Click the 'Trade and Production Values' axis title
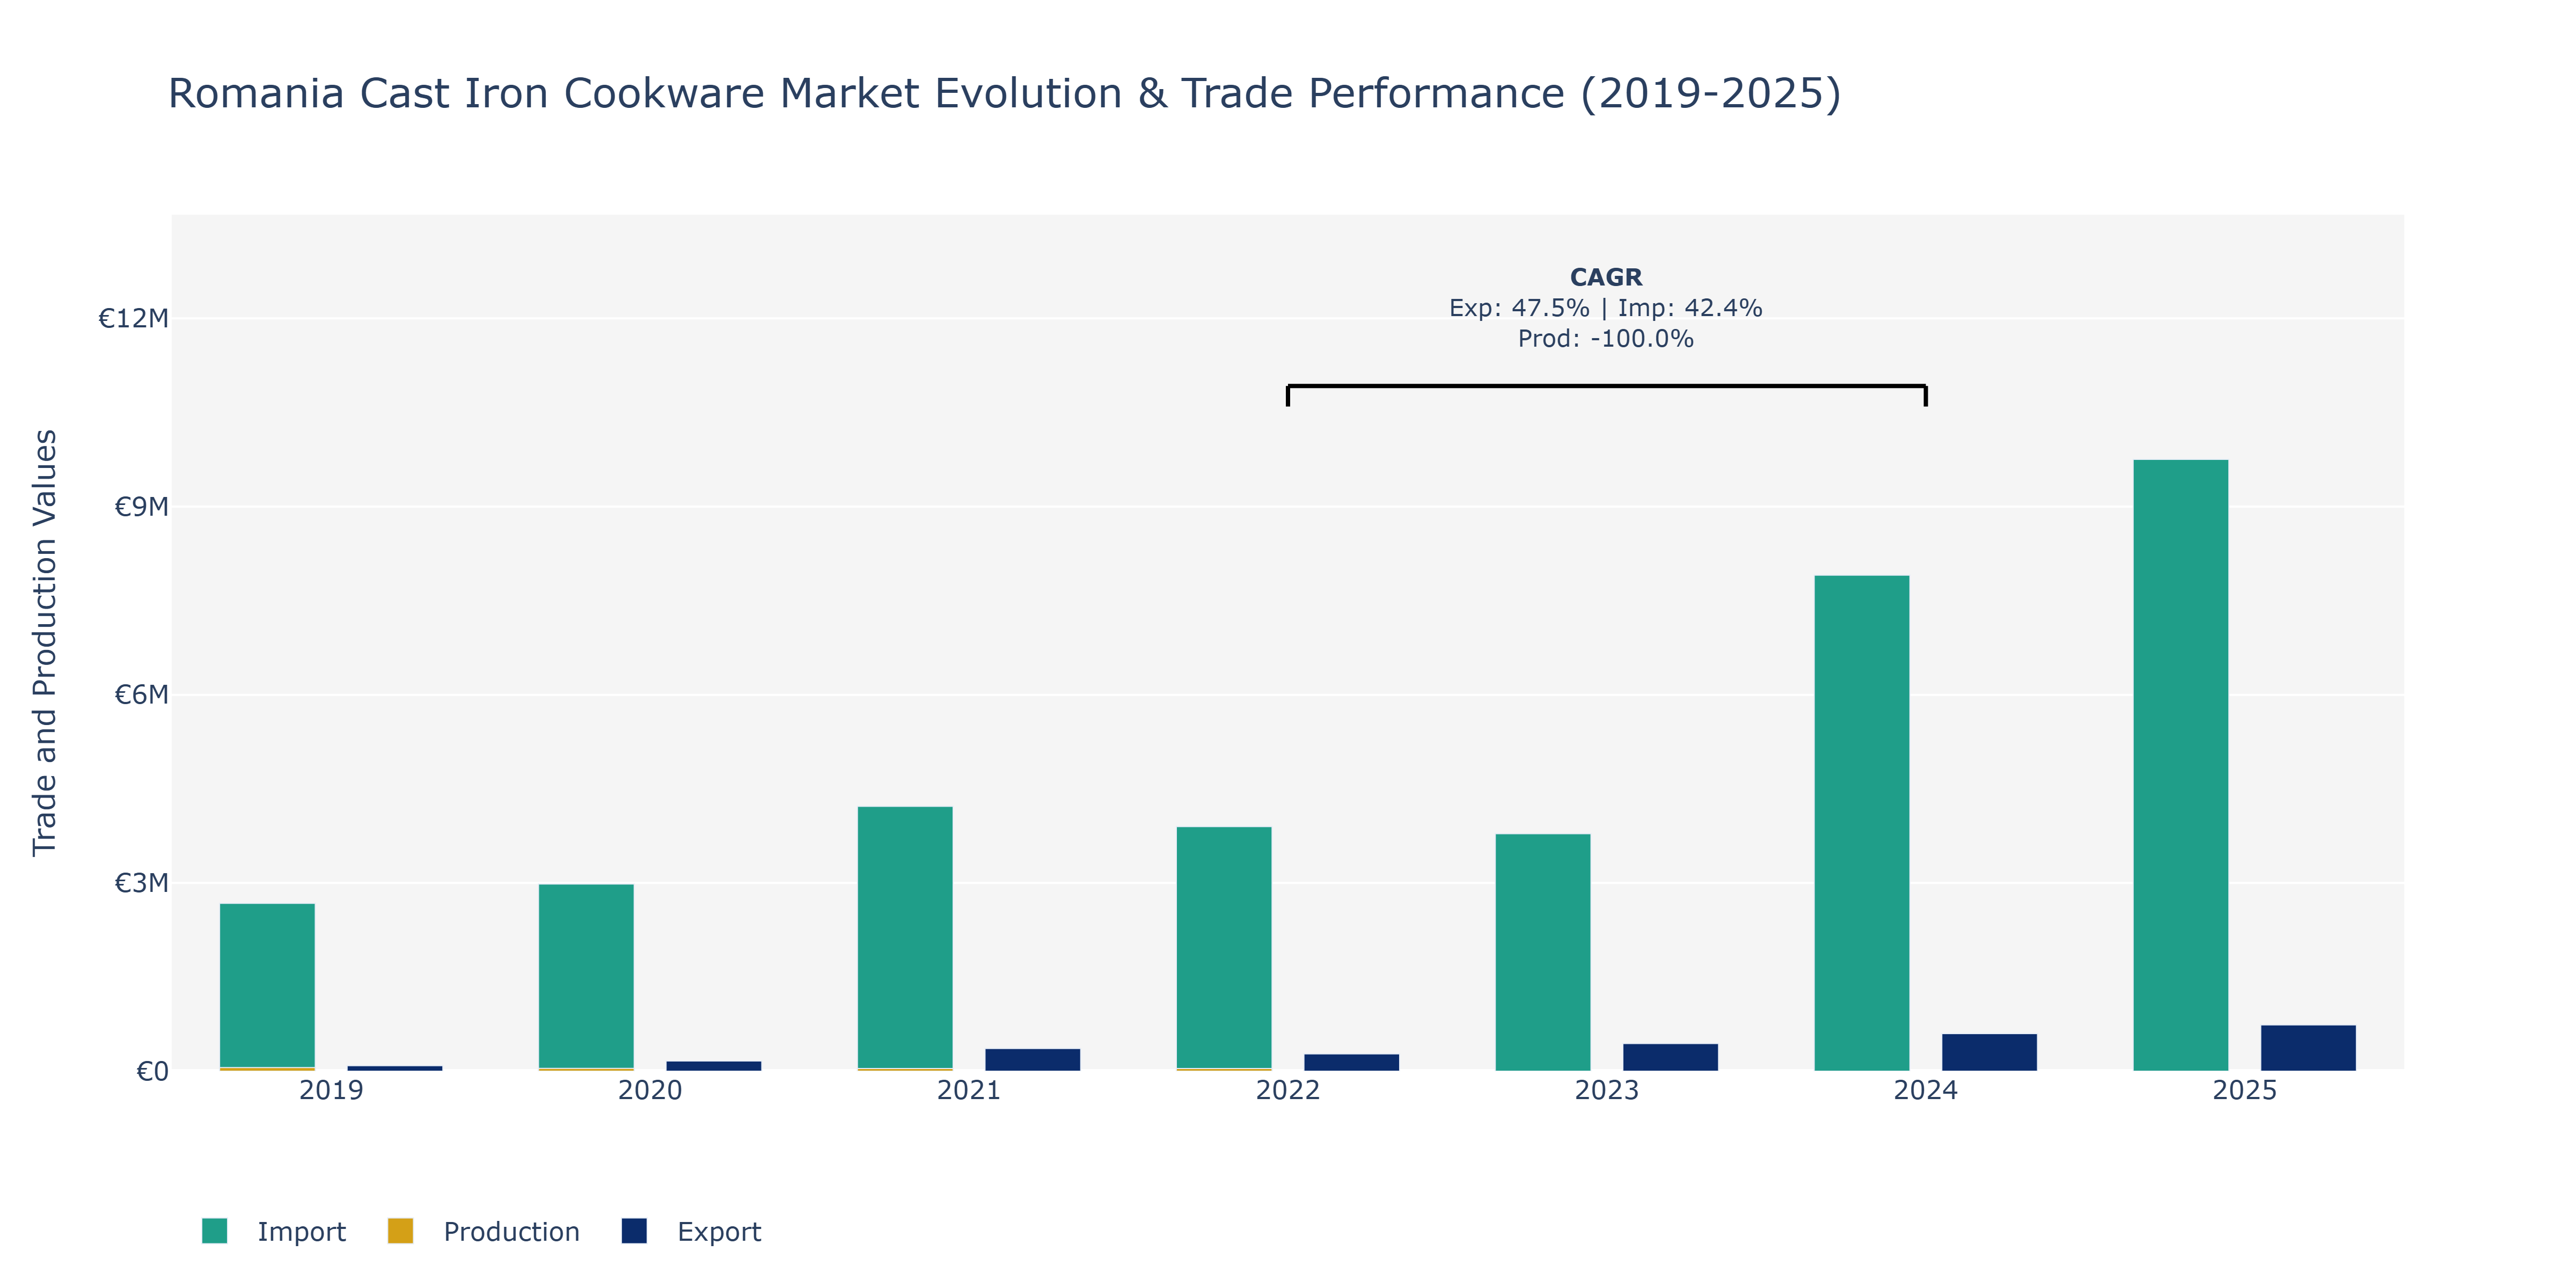The width and height of the screenshot is (2576, 1288). pyautogui.click(x=45, y=642)
